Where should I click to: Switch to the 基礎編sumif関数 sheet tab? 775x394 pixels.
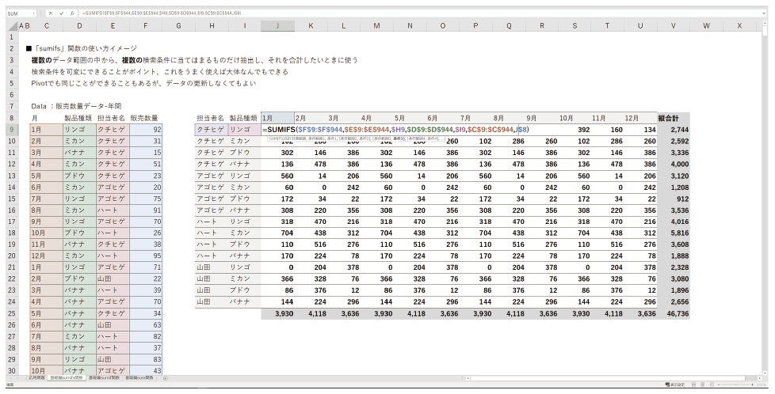tap(105, 378)
